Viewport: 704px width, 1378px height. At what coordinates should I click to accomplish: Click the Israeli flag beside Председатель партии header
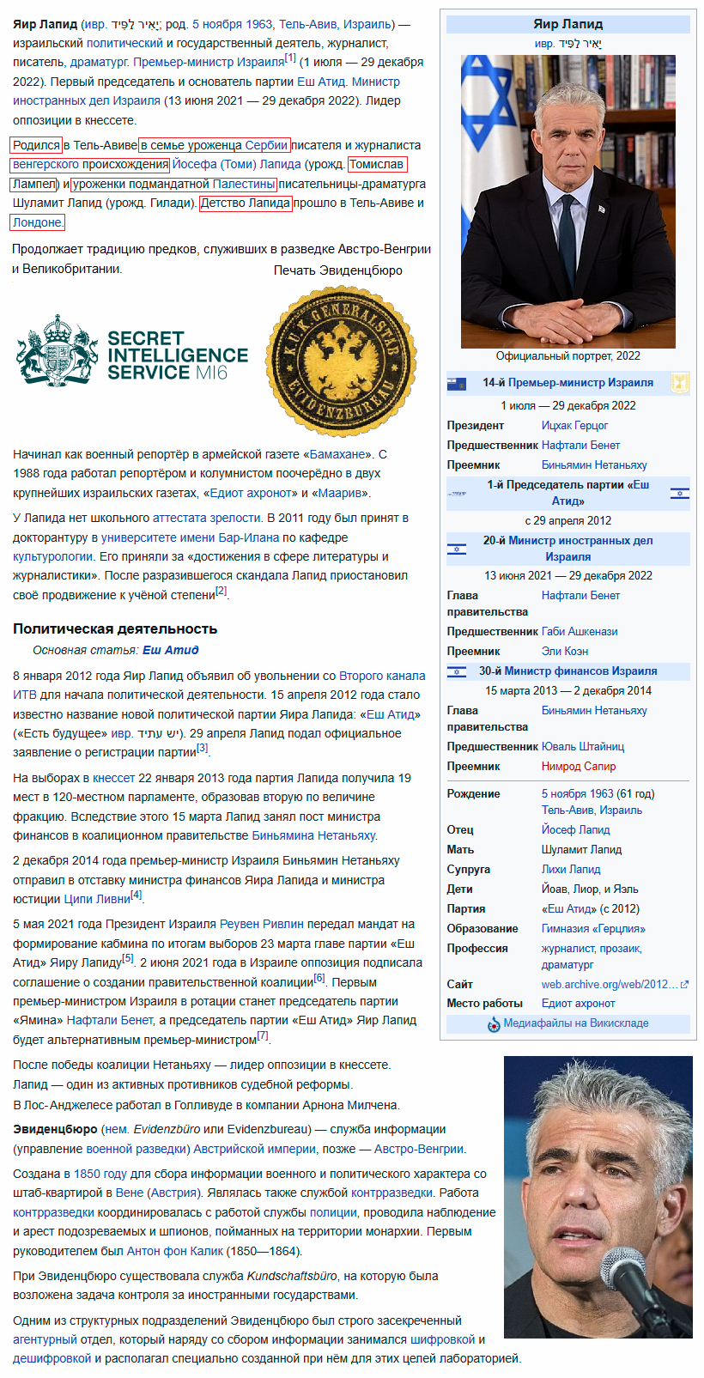[x=680, y=494]
